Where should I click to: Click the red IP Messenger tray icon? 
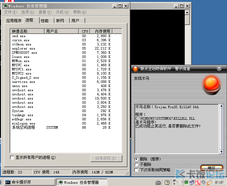(198, 182)
